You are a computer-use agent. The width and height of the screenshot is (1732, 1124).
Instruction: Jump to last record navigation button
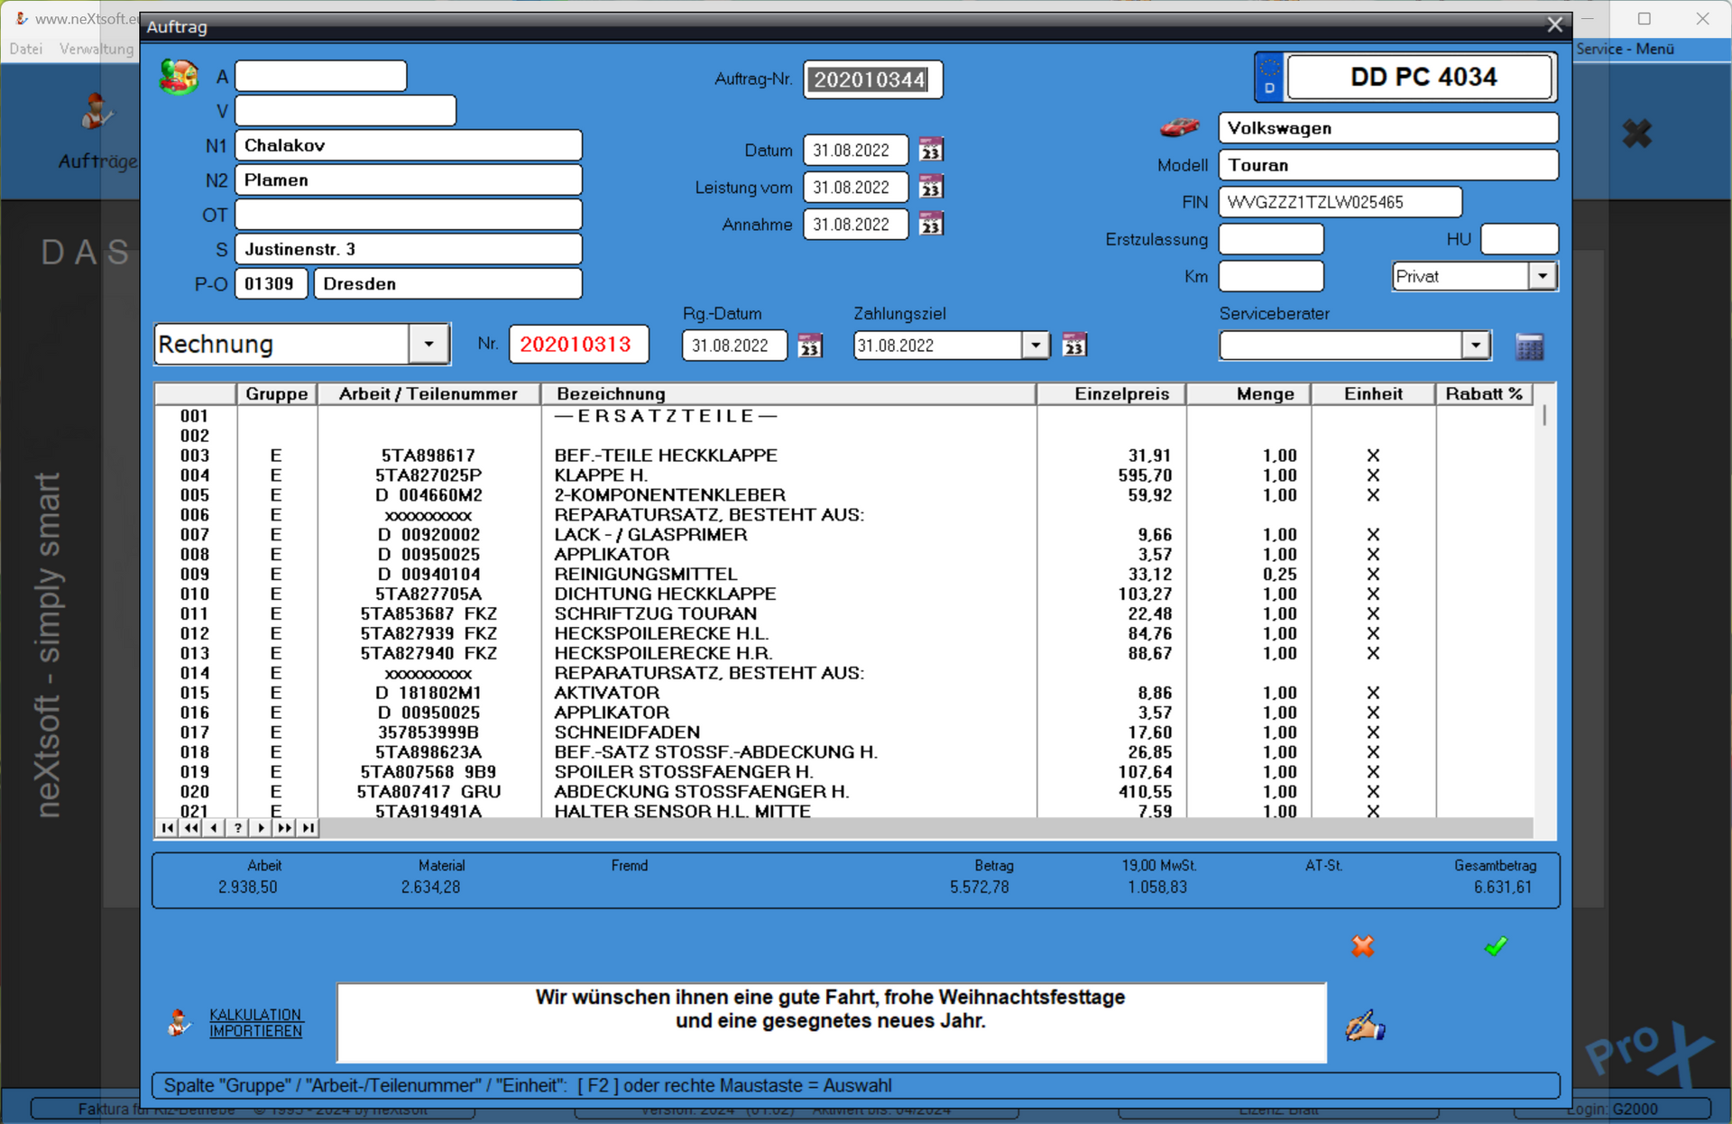309,827
